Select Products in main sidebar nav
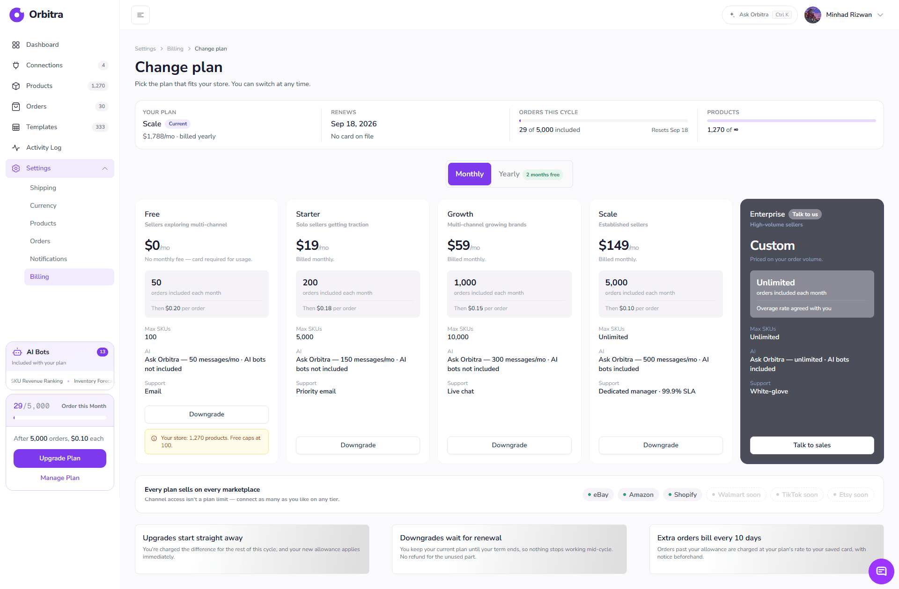This screenshot has width=899, height=589. click(x=60, y=86)
